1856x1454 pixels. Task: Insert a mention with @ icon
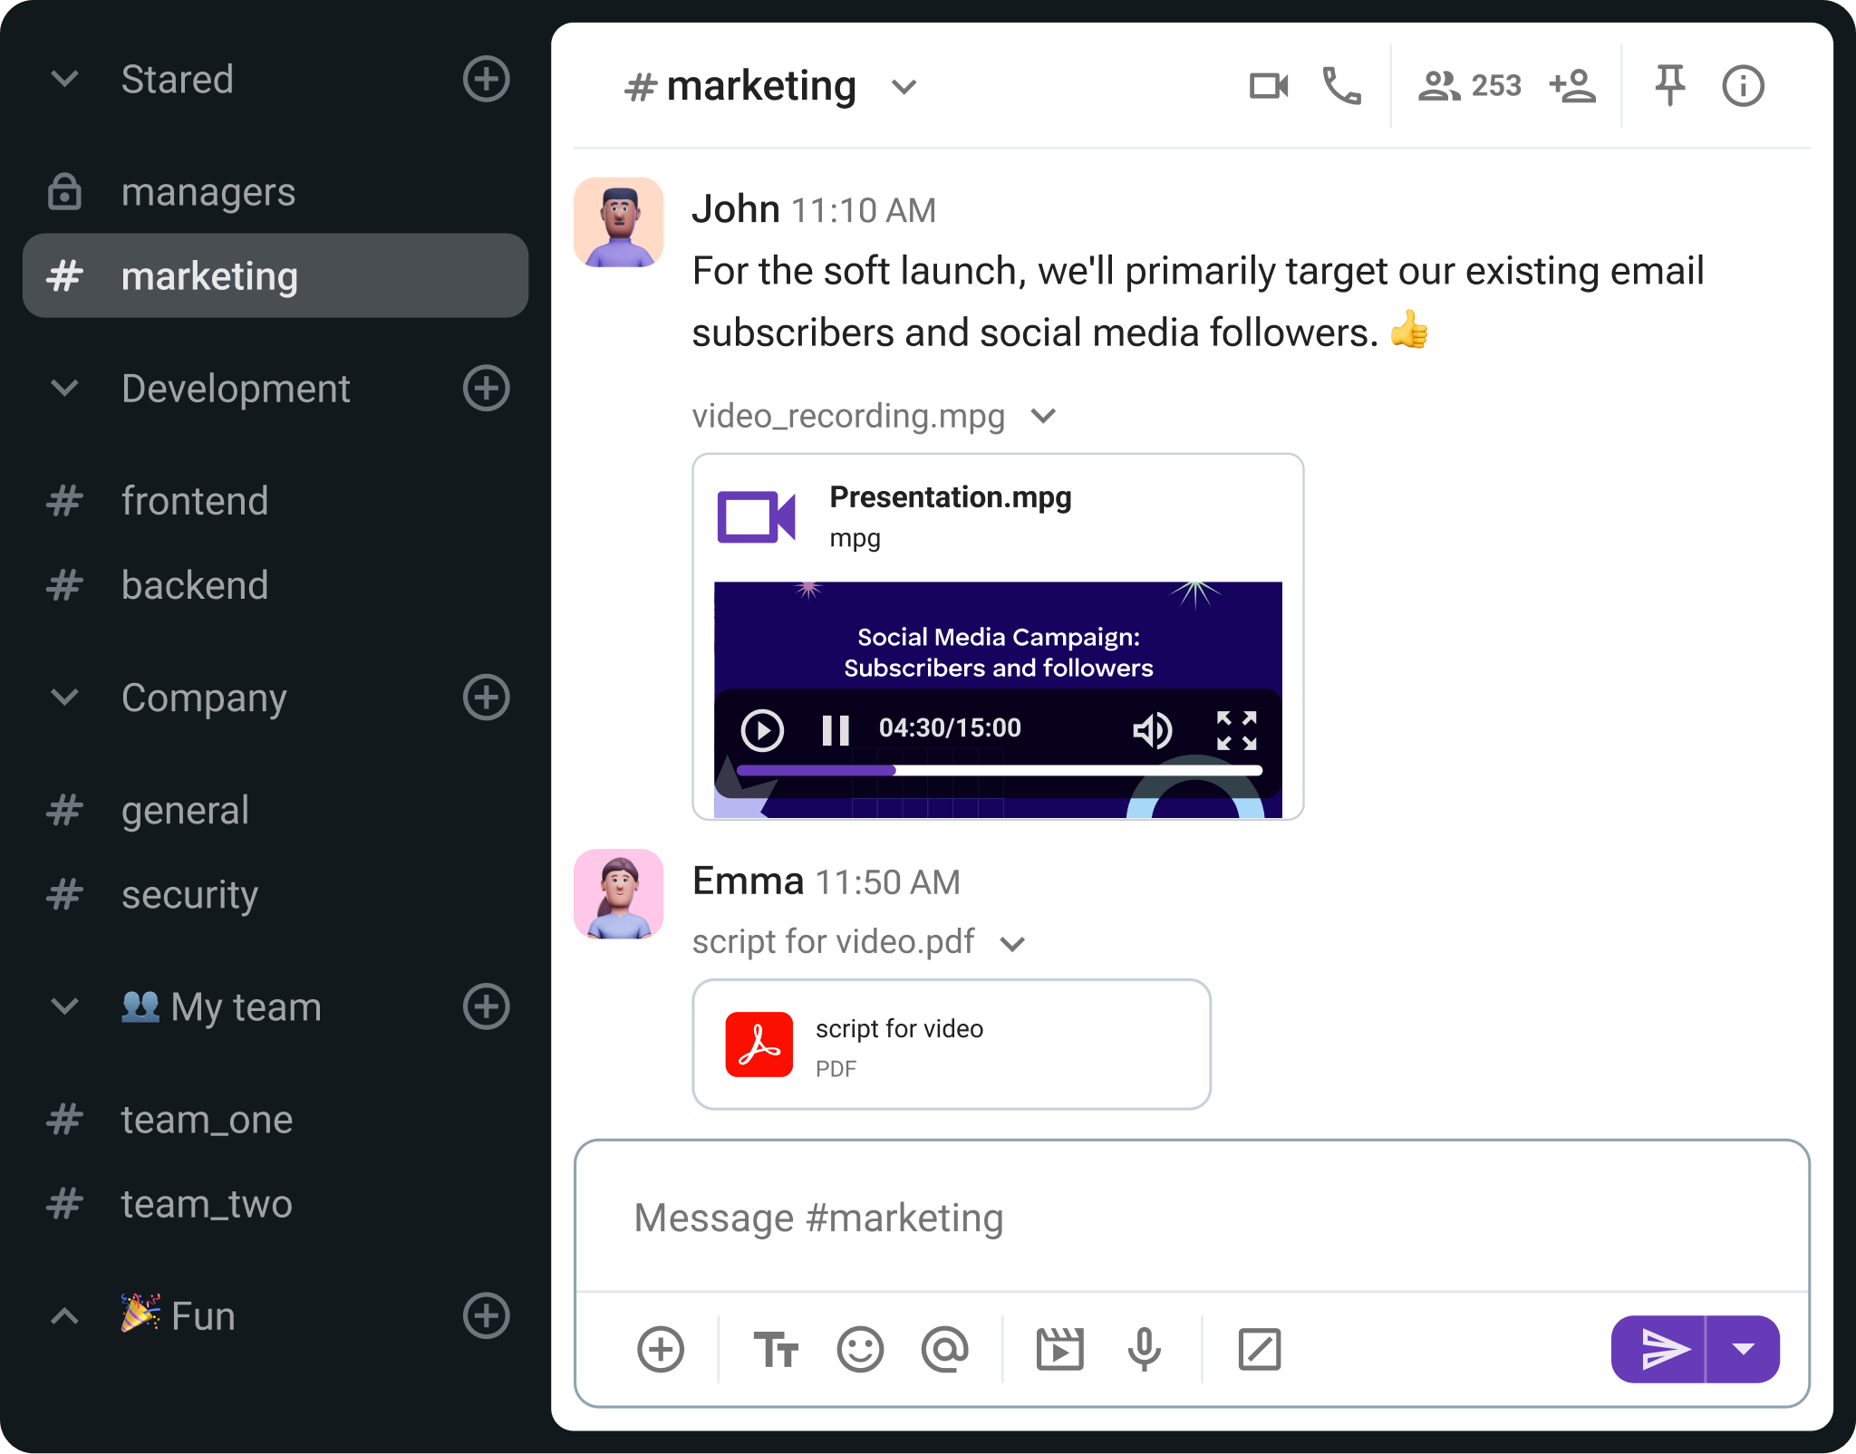pyautogui.click(x=944, y=1350)
